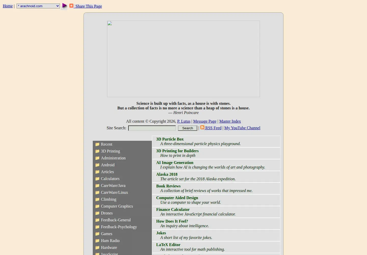
Task: Select the Ham Radio category
Action: coord(110,241)
